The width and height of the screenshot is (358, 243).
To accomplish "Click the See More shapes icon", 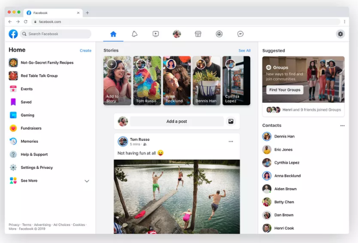I will (13, 181).
